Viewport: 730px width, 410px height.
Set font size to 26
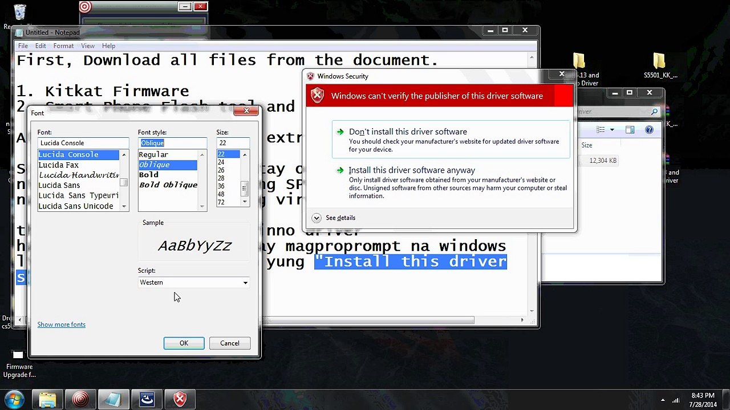pos(228,170)
